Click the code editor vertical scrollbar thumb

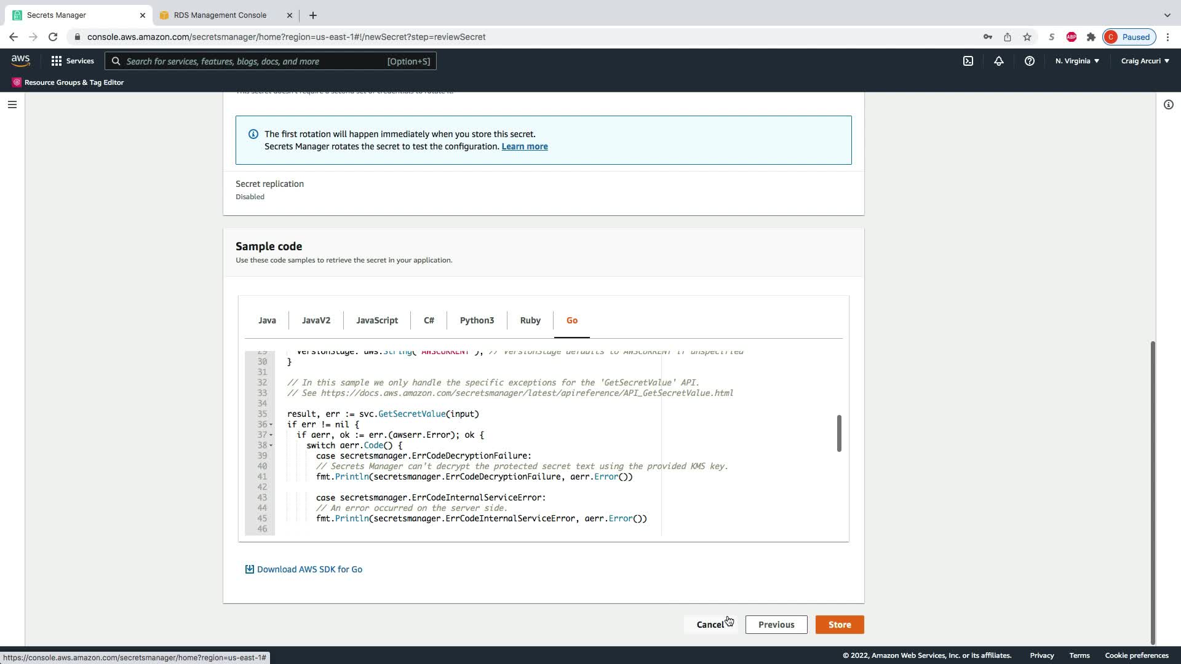(x=838, y=433)
